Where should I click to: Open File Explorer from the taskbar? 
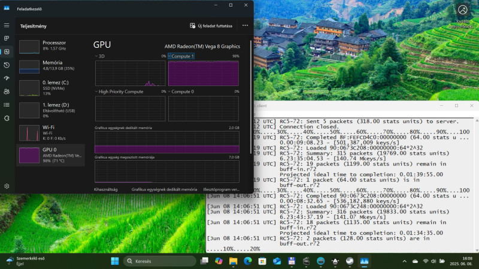233,261
